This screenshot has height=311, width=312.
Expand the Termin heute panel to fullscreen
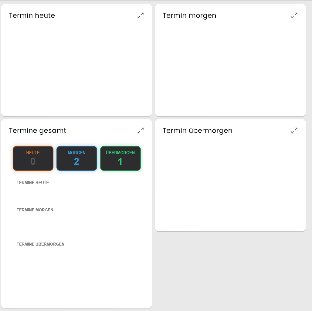click(141, 15)
